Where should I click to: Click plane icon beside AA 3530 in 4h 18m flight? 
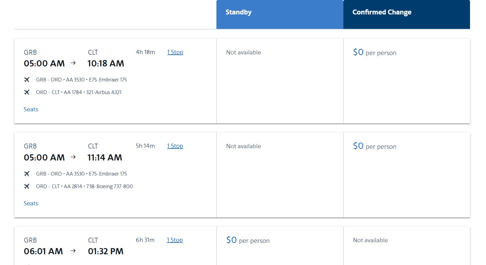point(27,80)
